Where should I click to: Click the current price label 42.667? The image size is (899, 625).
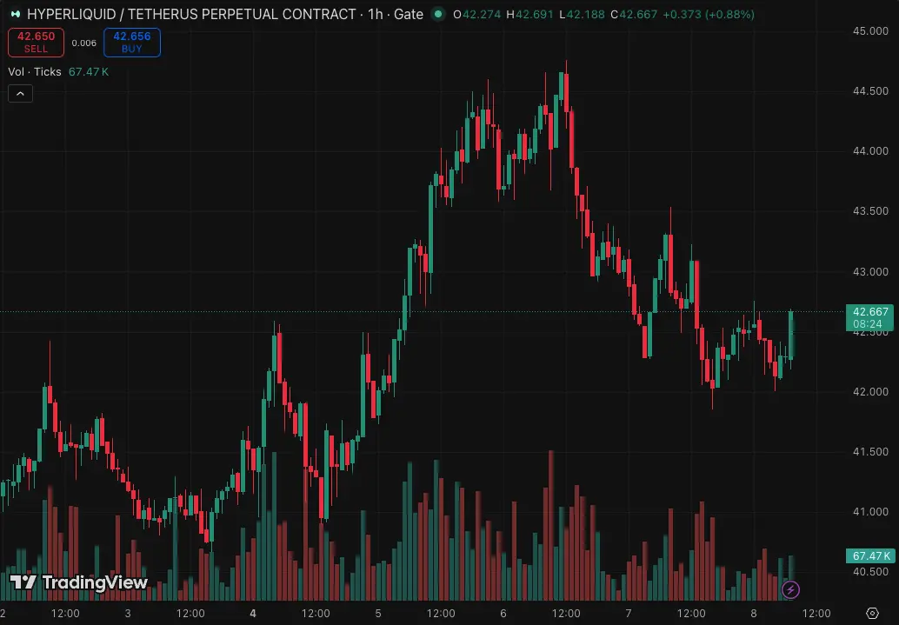869,317
